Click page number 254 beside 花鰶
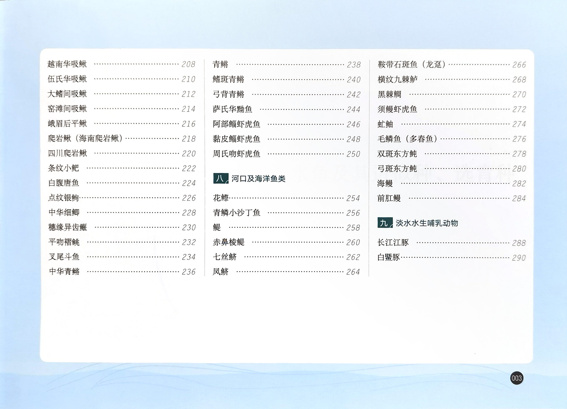The width and height of the screenshot is (567, 409). coord(353,198)
